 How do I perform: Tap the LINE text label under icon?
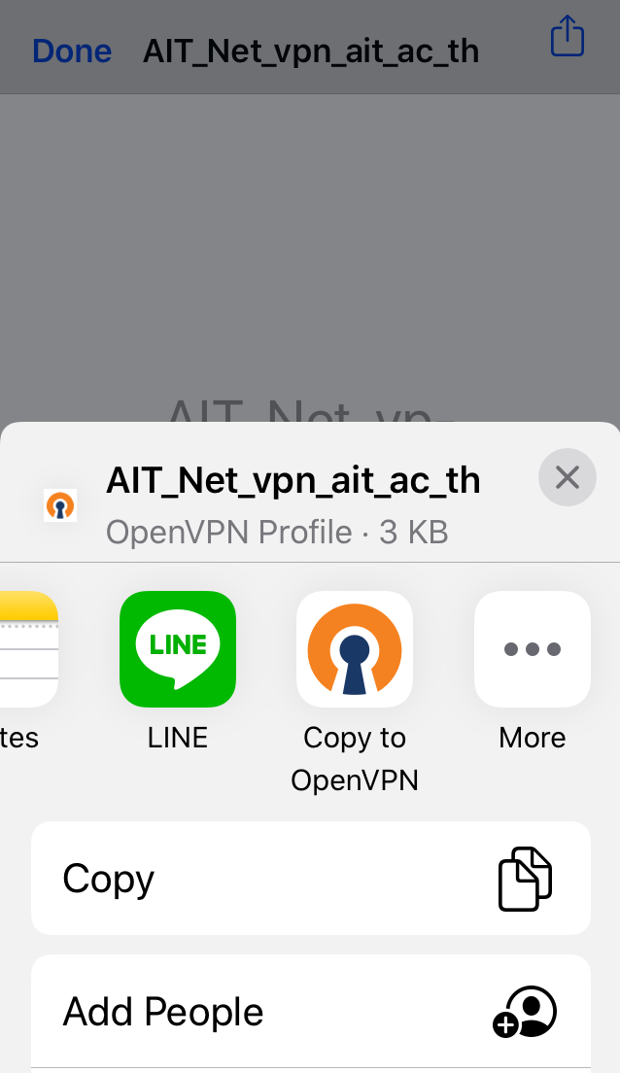click(178, 738)
